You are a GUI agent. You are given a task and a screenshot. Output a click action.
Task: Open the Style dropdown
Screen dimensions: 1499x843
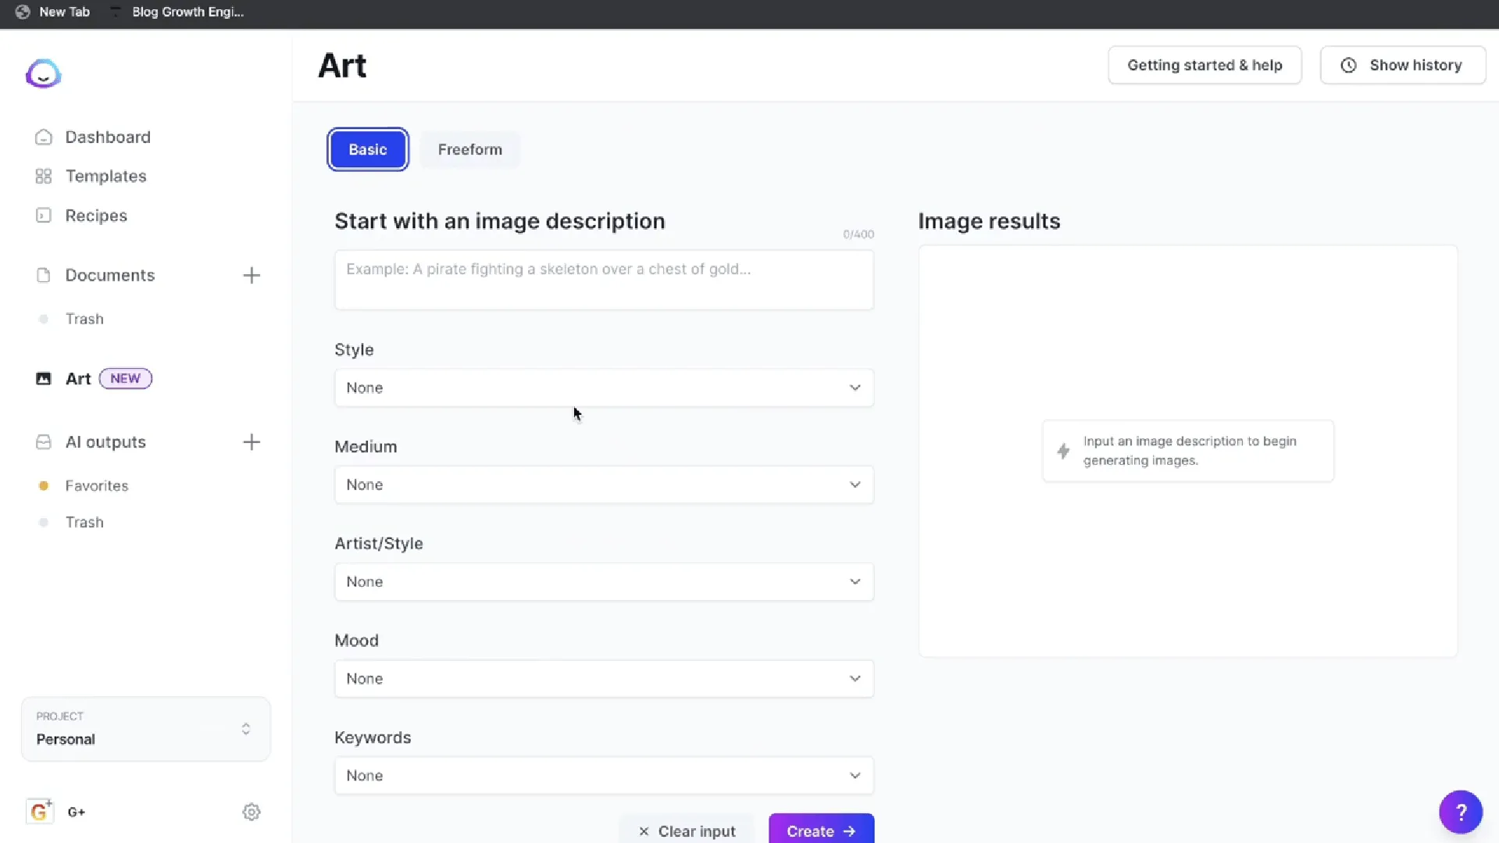click(x=604, y=388)
